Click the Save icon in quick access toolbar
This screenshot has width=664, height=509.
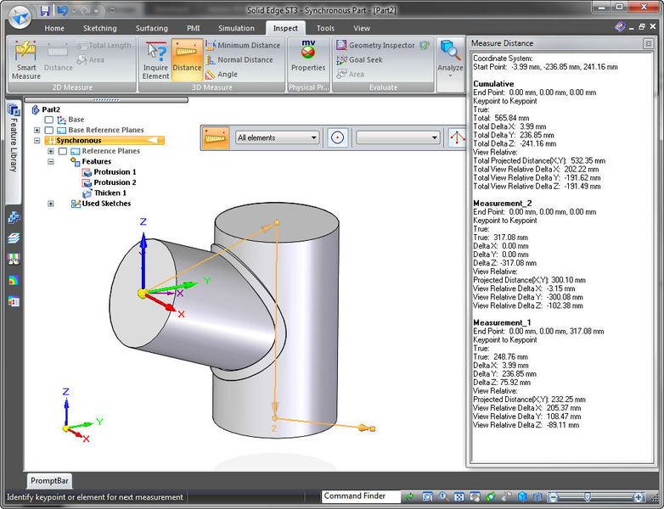[x=45, y=10]
